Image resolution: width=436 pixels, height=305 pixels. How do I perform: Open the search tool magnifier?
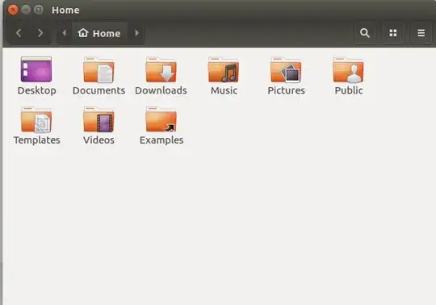pos(364,33)
